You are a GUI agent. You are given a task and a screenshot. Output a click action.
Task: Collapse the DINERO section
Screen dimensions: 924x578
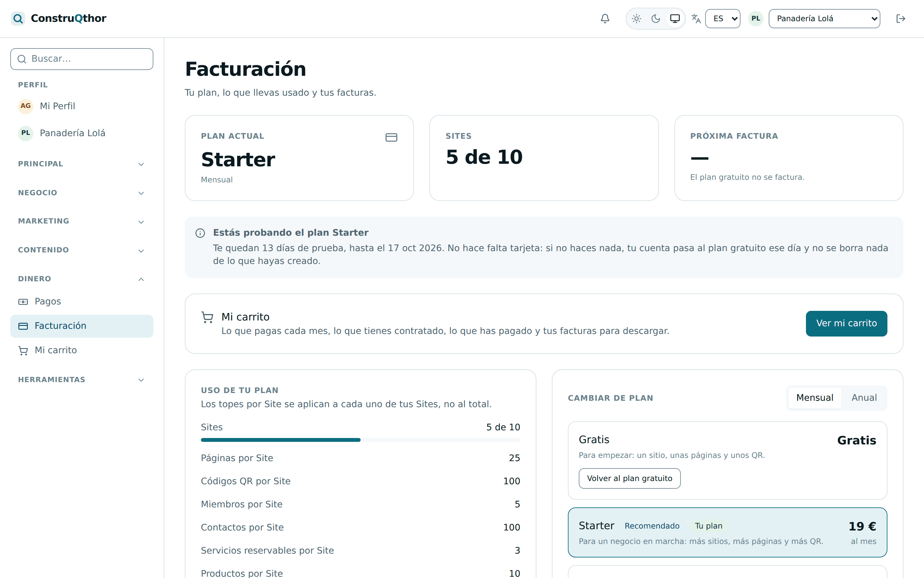coord(82,279)
